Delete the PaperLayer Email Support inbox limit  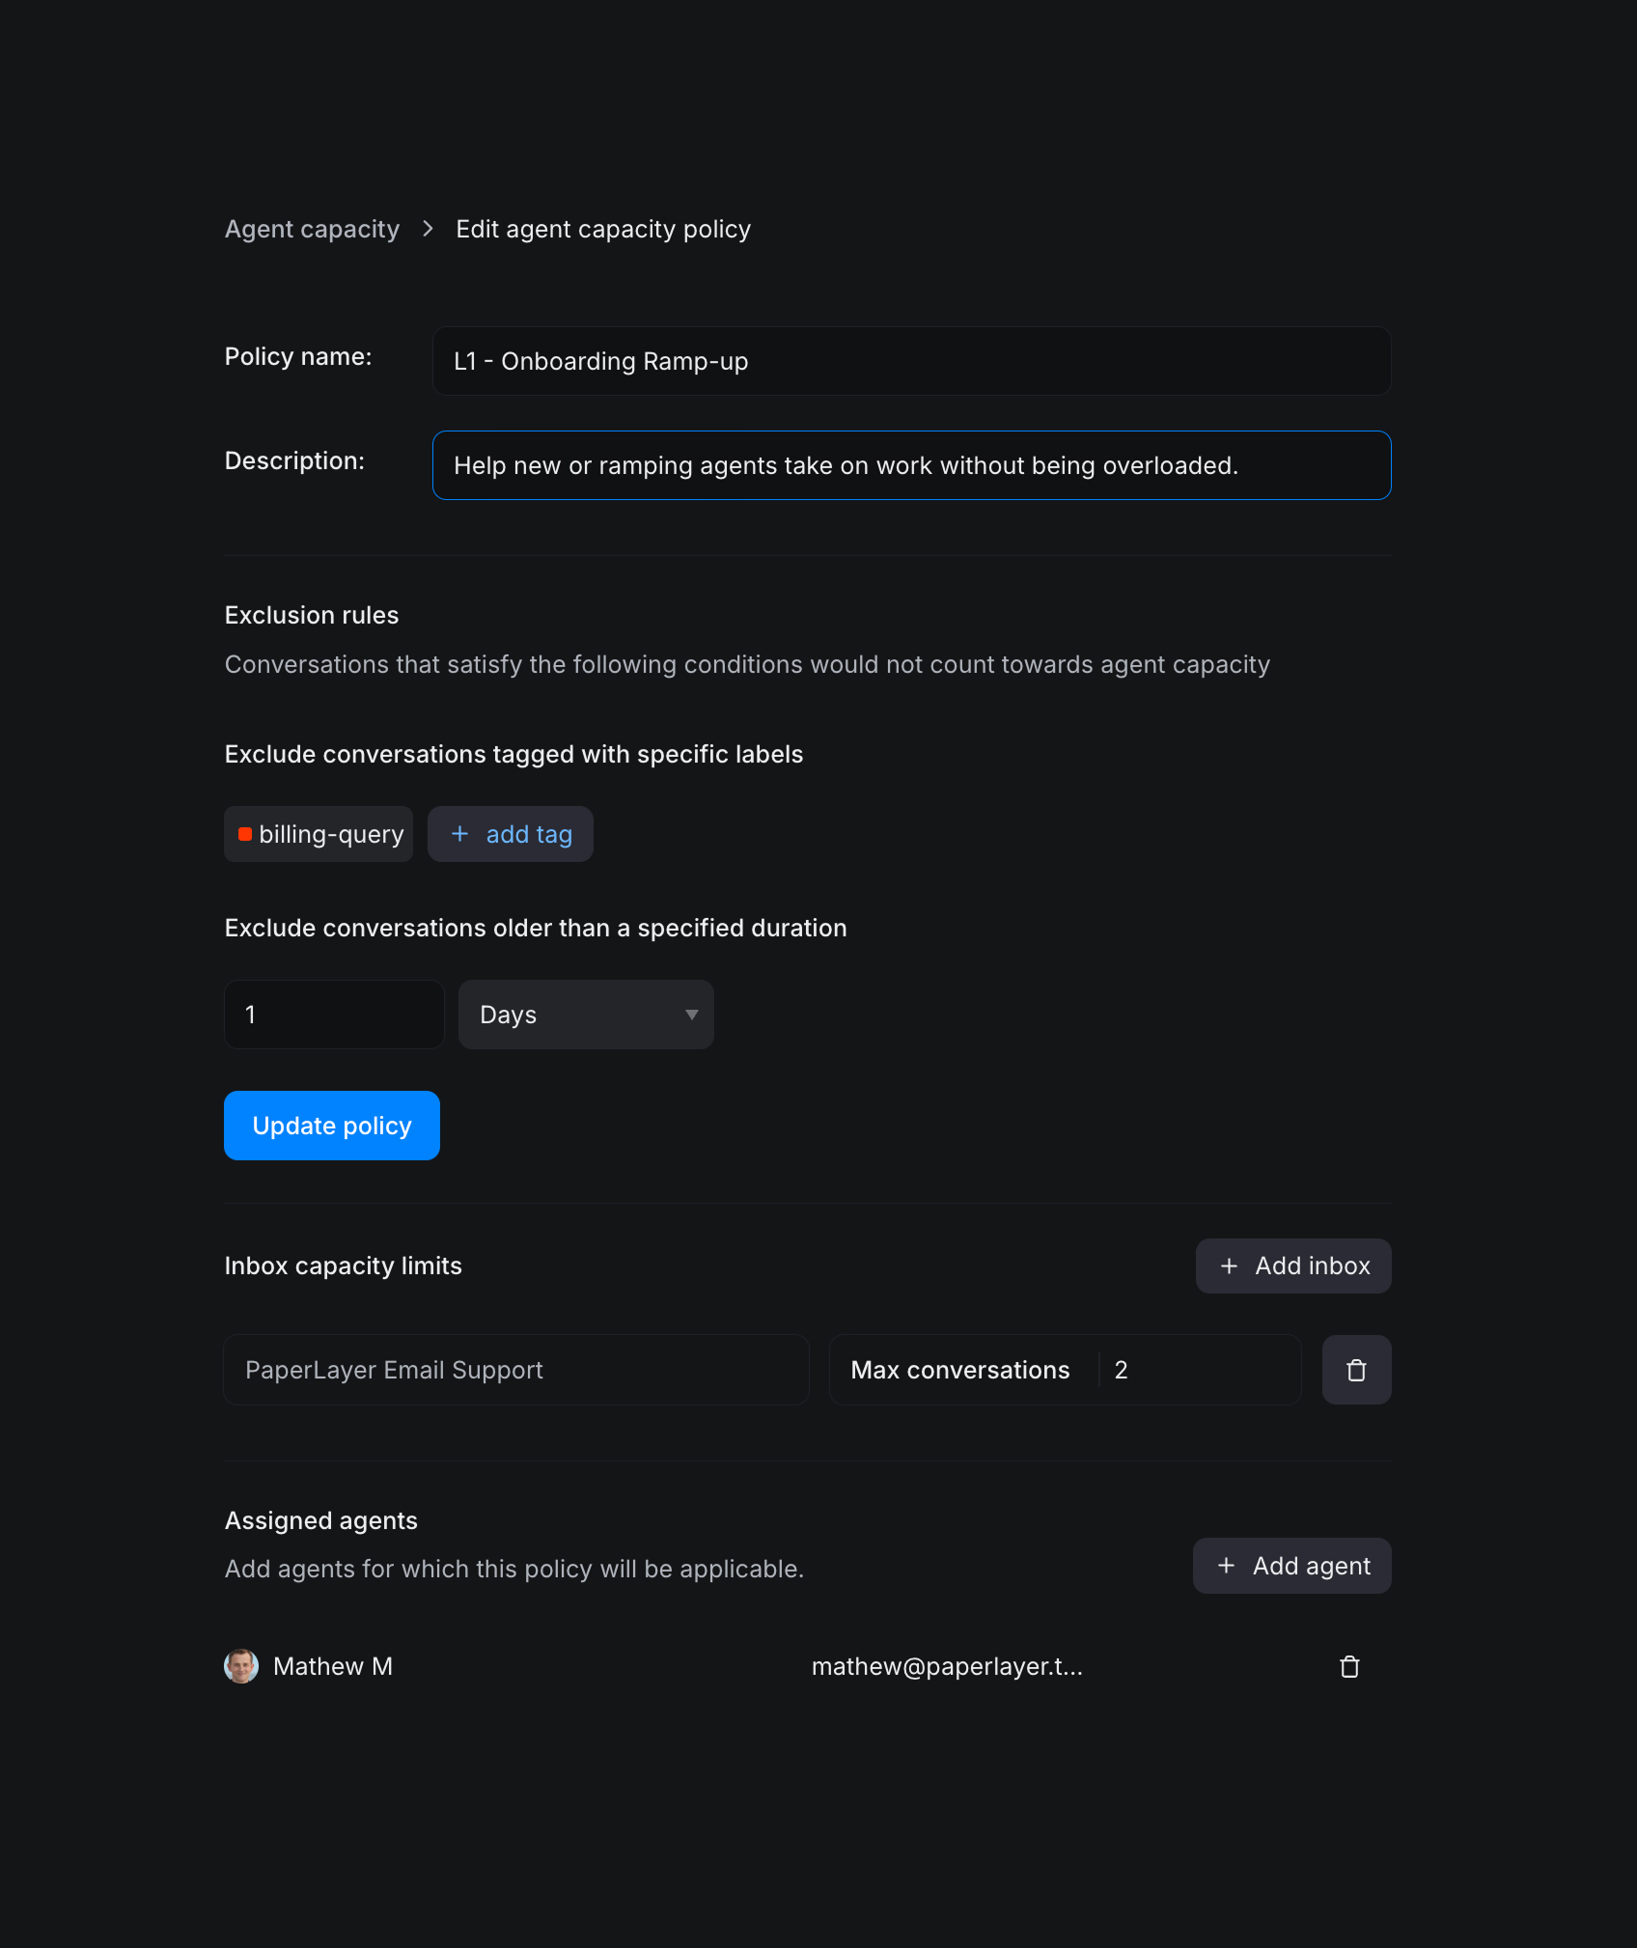1356,1370
